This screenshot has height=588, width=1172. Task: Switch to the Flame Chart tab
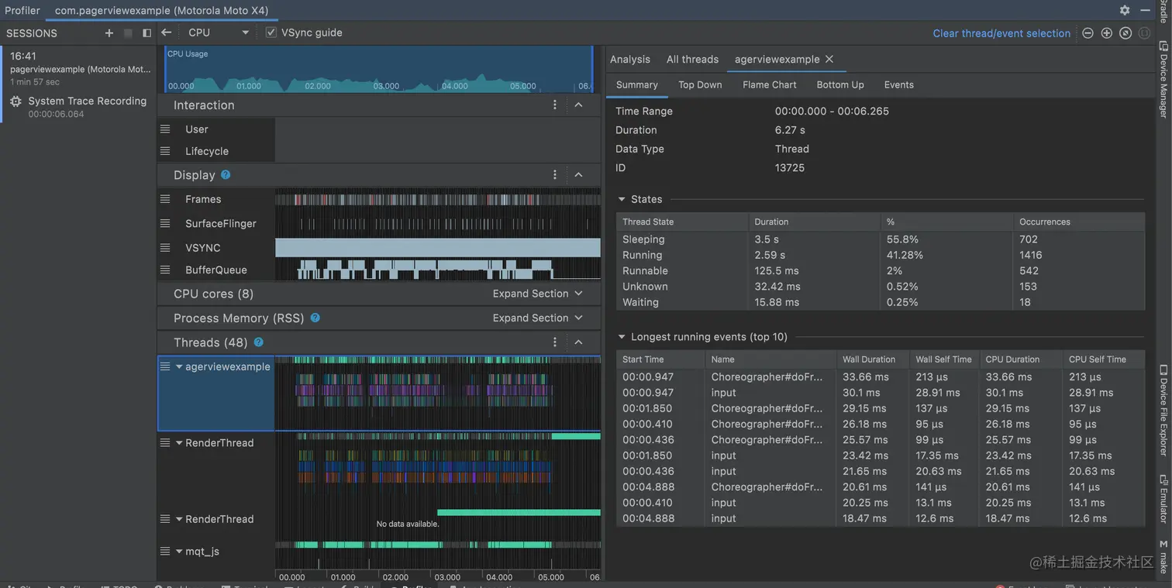pyautogui.click(x=769, y=85)
